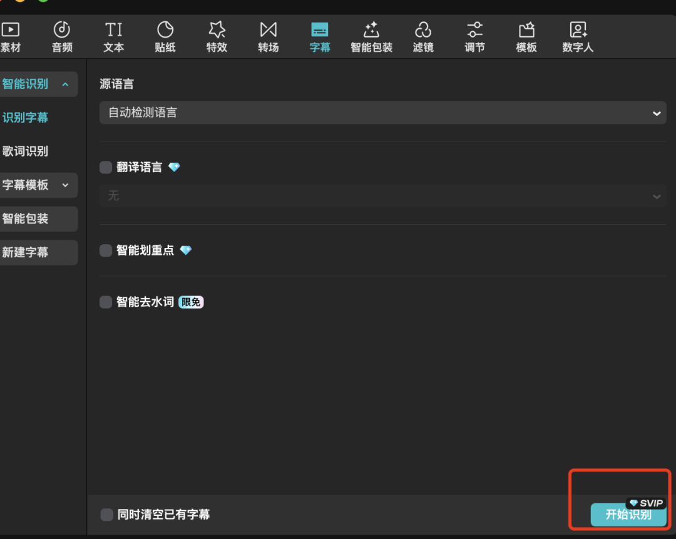Screen dimensions: 676x539
Task: Open the 转场 (Transitions) icon
Action: [x=268, y=29]
